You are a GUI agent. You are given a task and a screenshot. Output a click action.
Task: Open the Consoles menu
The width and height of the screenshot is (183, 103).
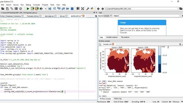coord(37,5)
